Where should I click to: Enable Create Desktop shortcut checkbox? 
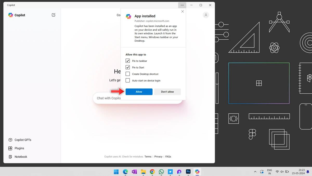(x=128, y=74)
